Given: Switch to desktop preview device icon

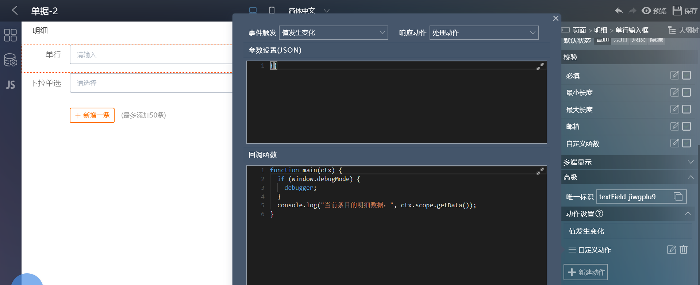Looking at the screenshot, I should tap(253, 10).
